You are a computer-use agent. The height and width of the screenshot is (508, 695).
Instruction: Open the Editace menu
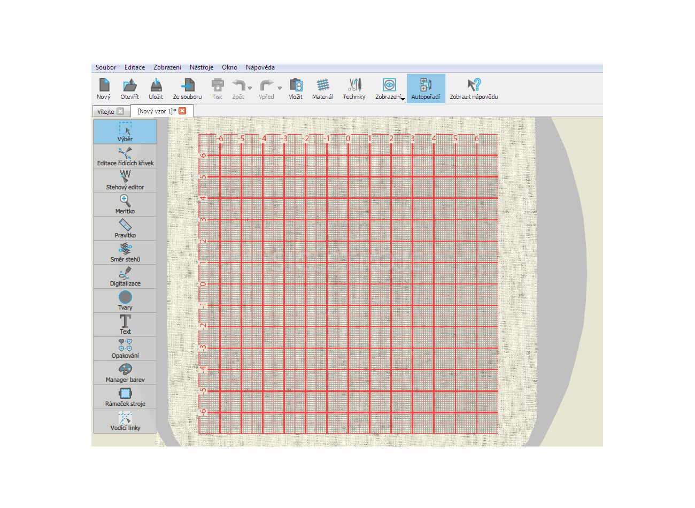[135, 67]
